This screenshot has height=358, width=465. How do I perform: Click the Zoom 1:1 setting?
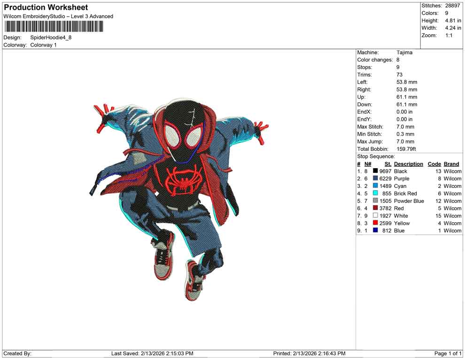[x=449, y=35]
